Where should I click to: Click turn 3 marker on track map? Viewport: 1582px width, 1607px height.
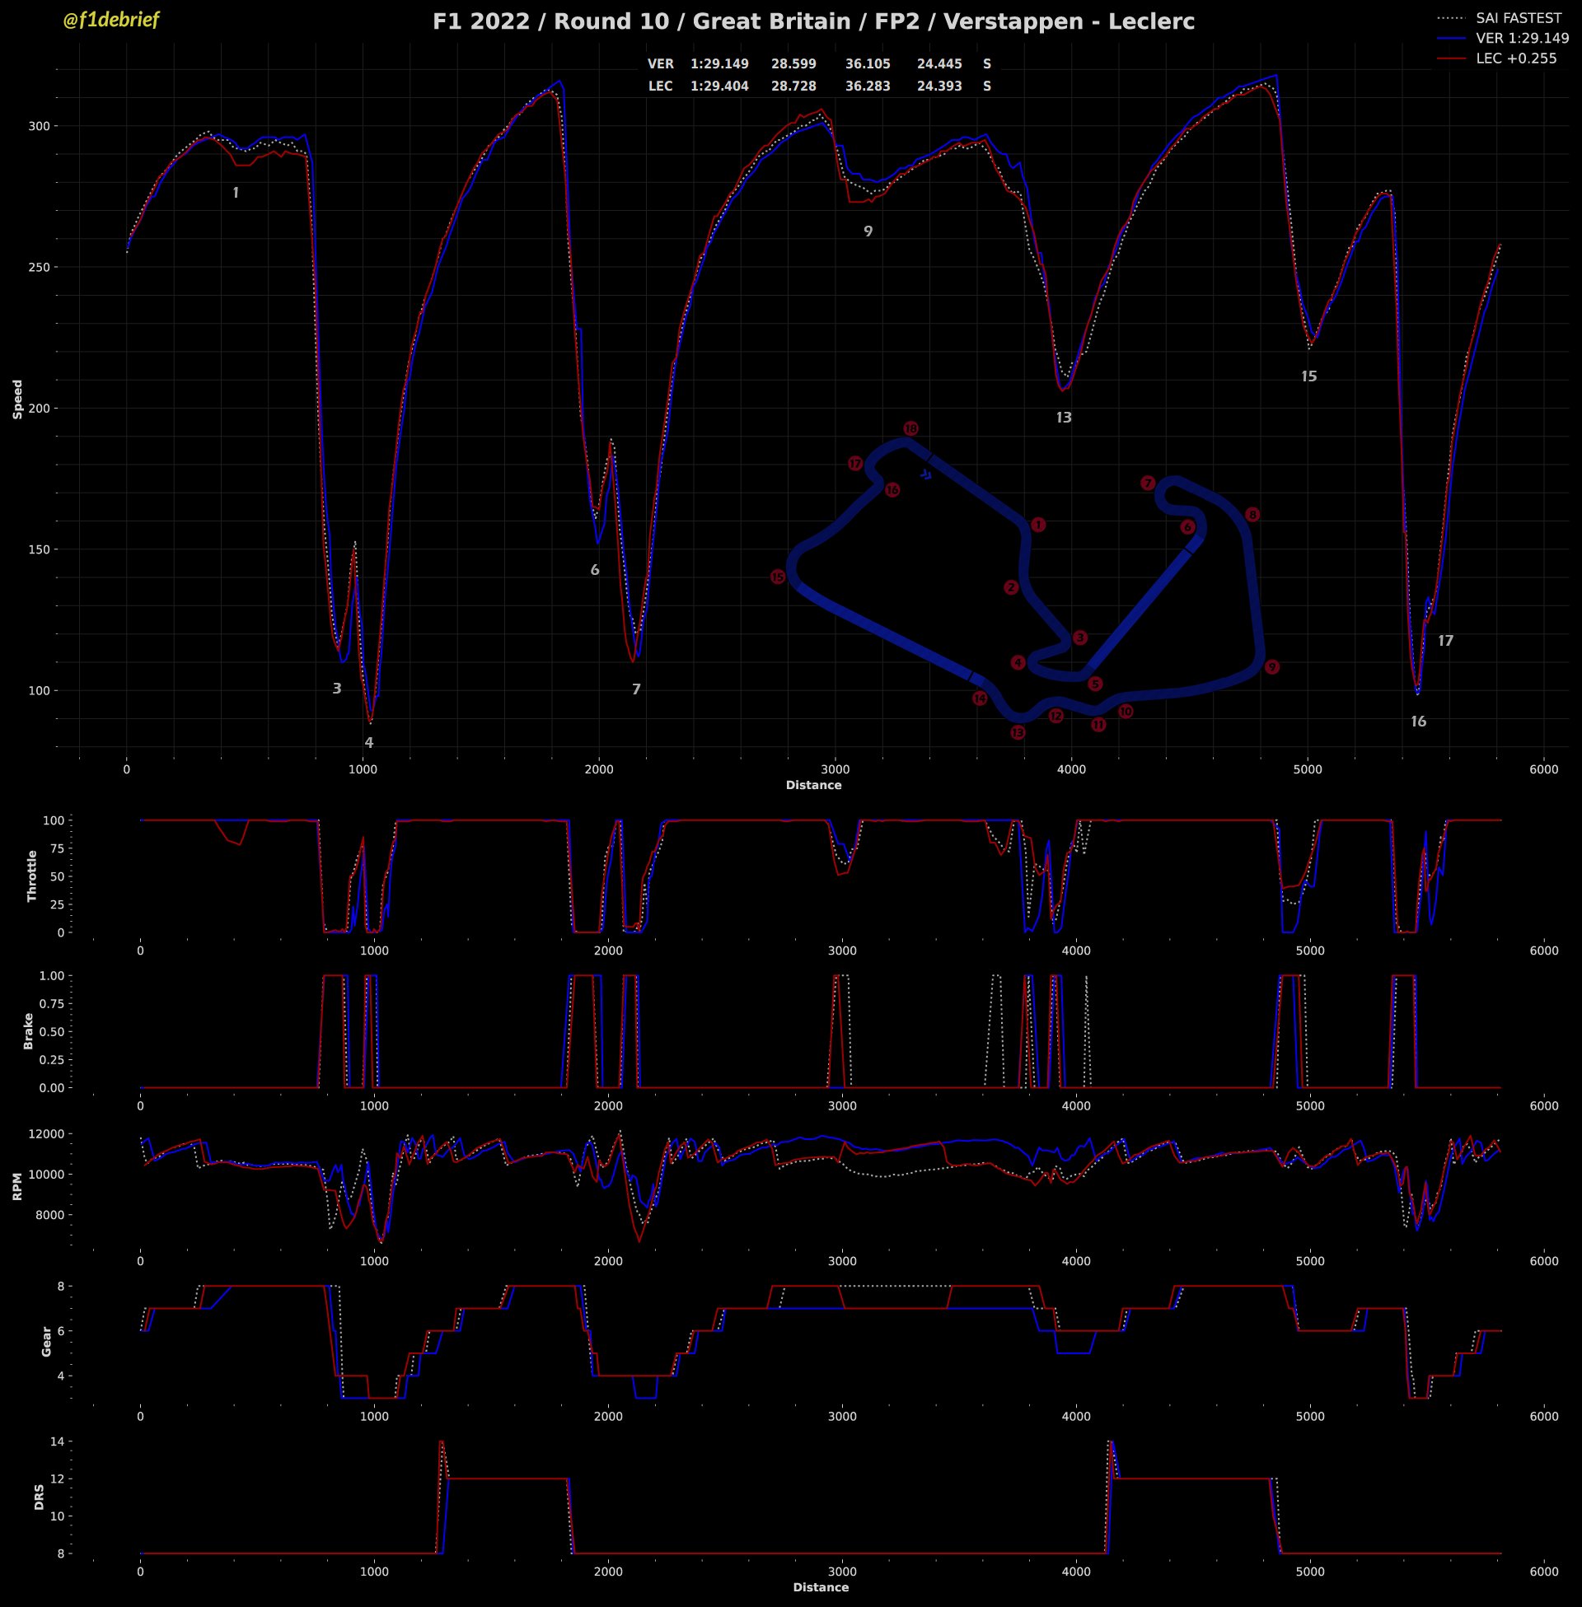pyautogui.click(x=1080, y=638)
